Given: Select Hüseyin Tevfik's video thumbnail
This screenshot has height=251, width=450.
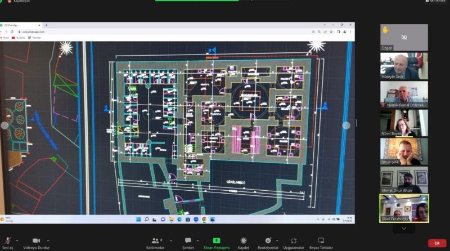Looking at the screenshot, I should tap(404, 66).
